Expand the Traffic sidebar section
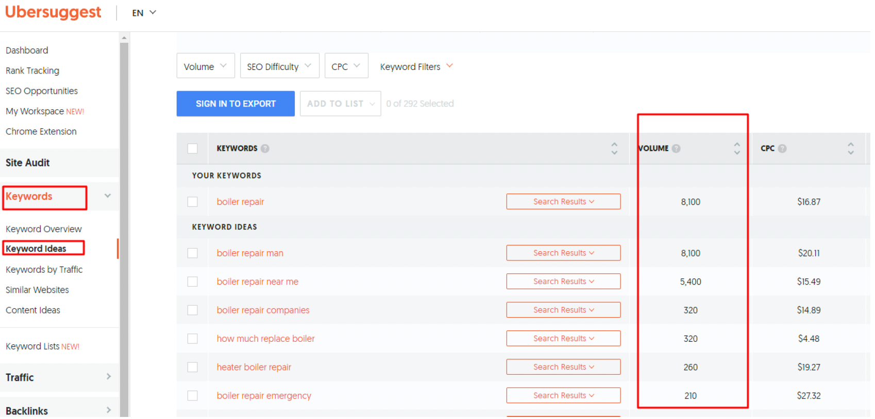Viewport: 875px width, 419px height. point(109,377)
